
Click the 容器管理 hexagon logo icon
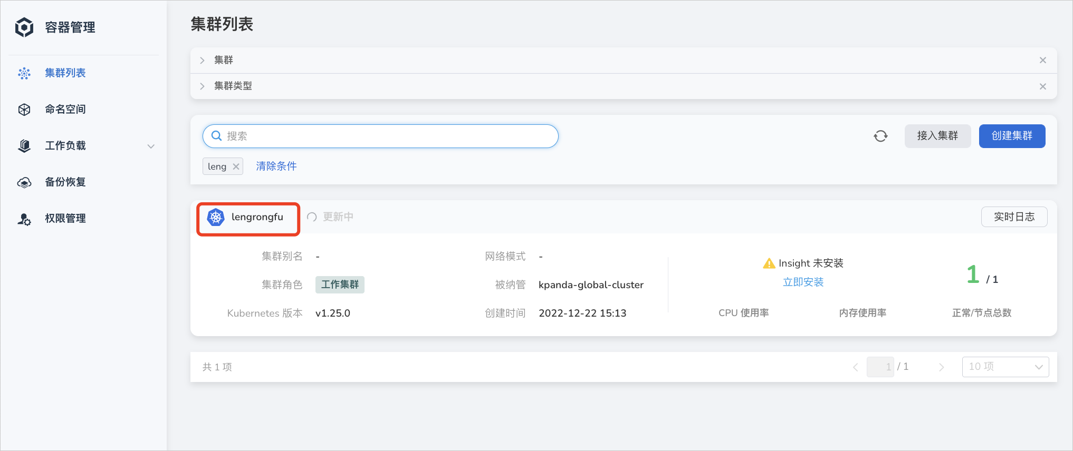coord(24,27)
